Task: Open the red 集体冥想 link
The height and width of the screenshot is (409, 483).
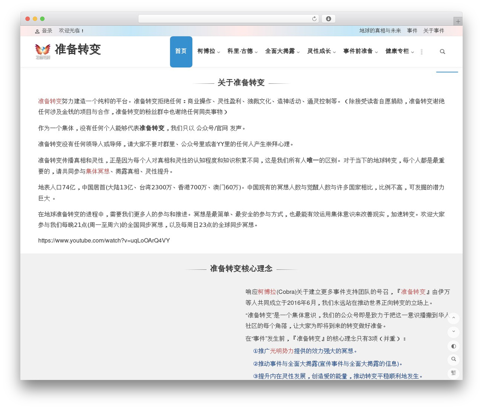Action: point(97,171)
